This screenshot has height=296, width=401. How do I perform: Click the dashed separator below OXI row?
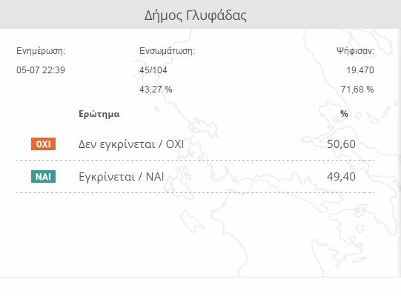click(x=196, y=160)
